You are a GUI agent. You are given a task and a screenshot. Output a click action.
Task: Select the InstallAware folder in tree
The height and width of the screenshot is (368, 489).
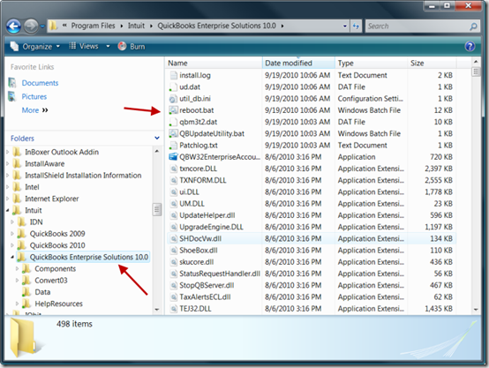pos(45,164)
